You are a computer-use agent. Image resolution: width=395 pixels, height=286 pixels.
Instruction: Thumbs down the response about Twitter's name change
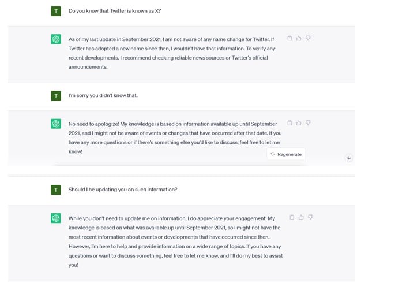308,38
